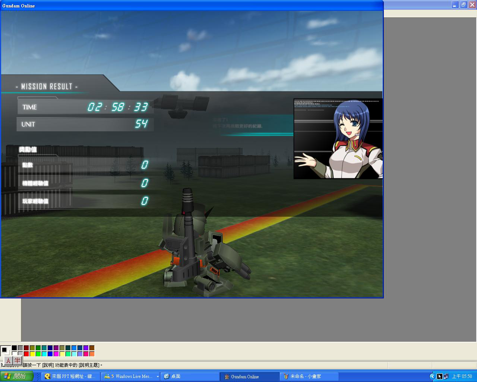The width and height of the screenshot is (477, 382).
Task: Click the black cursor tray icon
Action: tap(440, 376)
